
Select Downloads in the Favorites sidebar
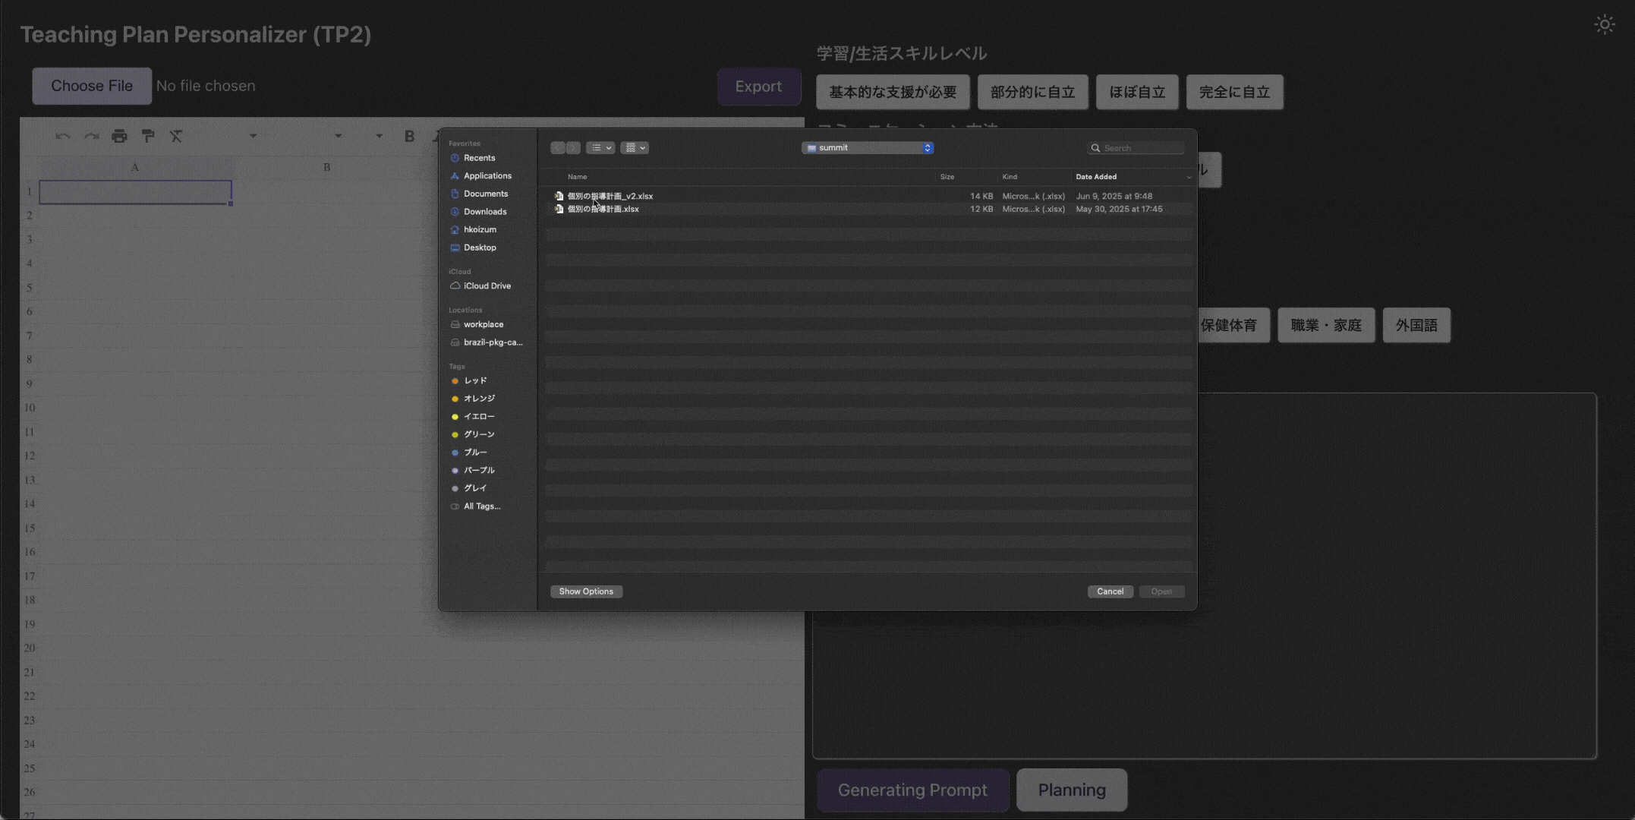[x=484, y=212]
